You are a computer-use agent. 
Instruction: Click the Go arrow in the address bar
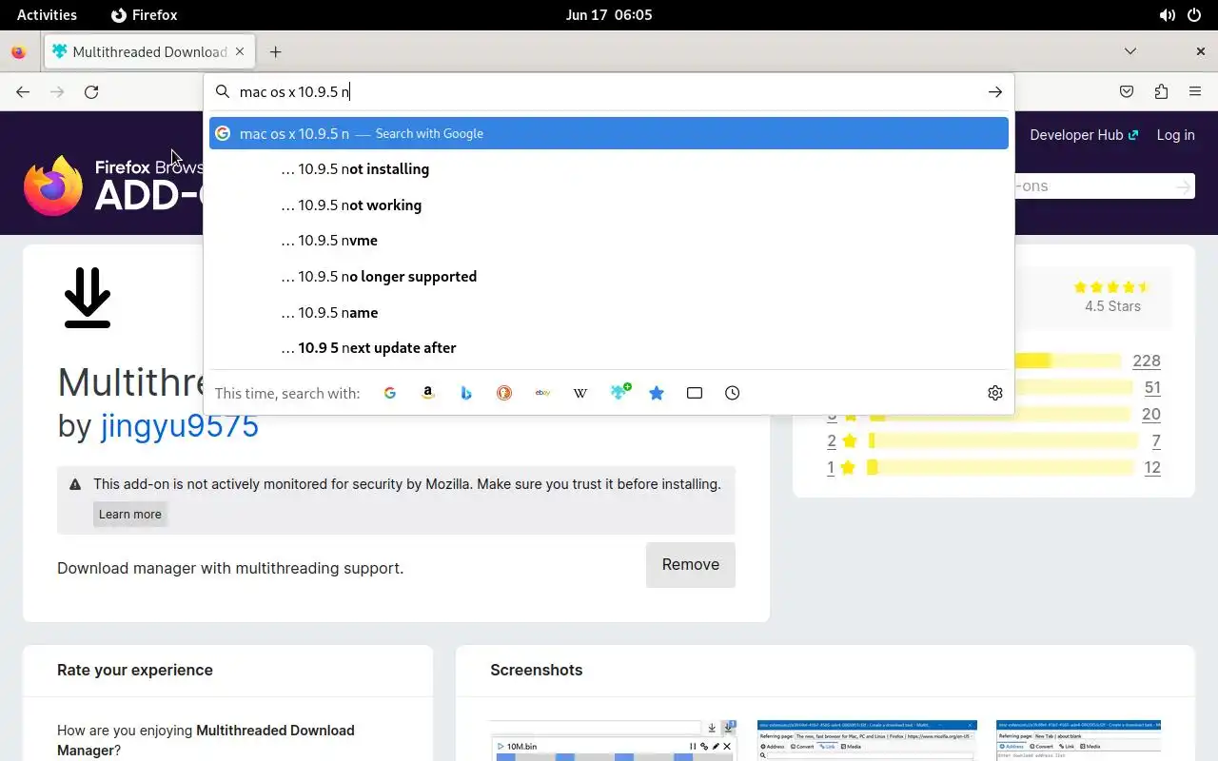tap(995, 92)
